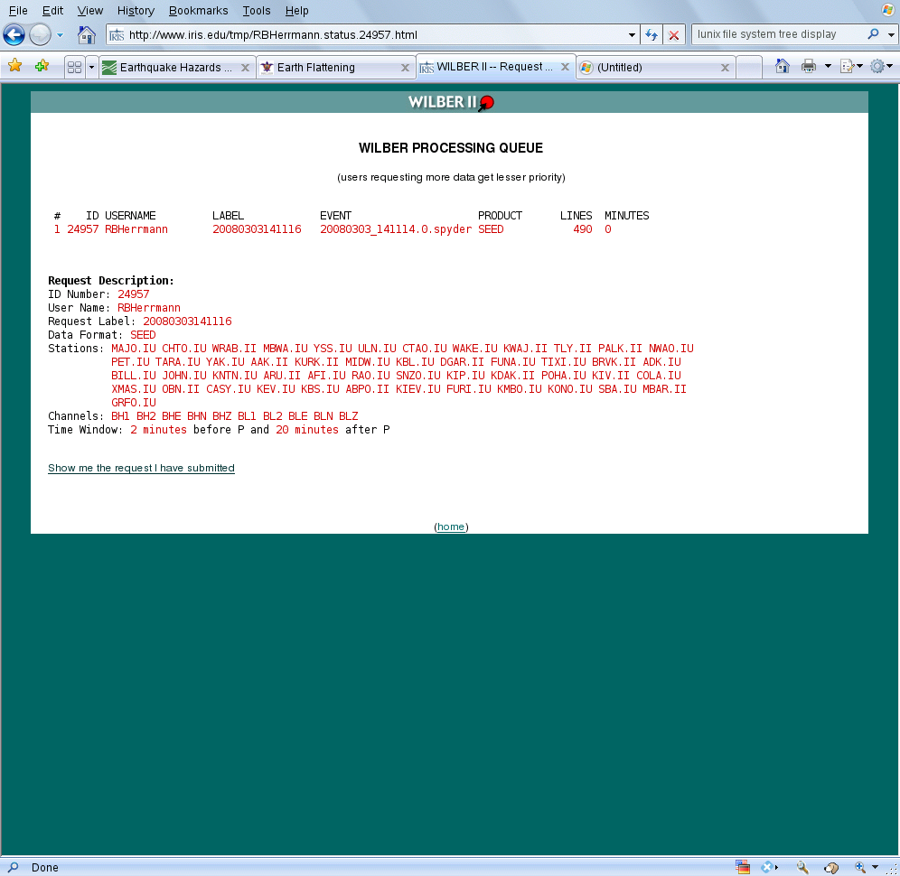Open the File menu
The width and height of the screenshot is (900, 876).
click(18, 10)
